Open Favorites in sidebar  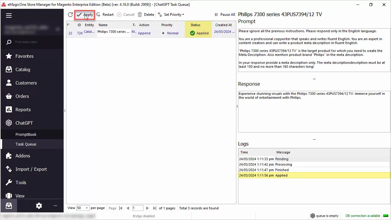[x=32, y=56]
